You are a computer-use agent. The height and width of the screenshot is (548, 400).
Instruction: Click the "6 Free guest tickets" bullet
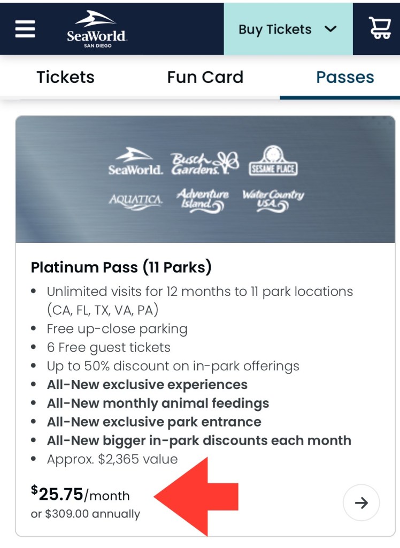(109, 347)
